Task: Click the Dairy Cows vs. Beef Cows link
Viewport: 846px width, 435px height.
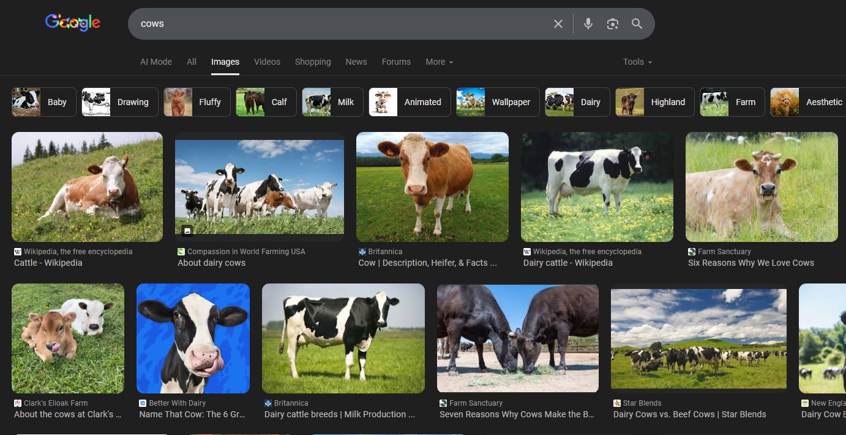Action: [x=689, y=414]
